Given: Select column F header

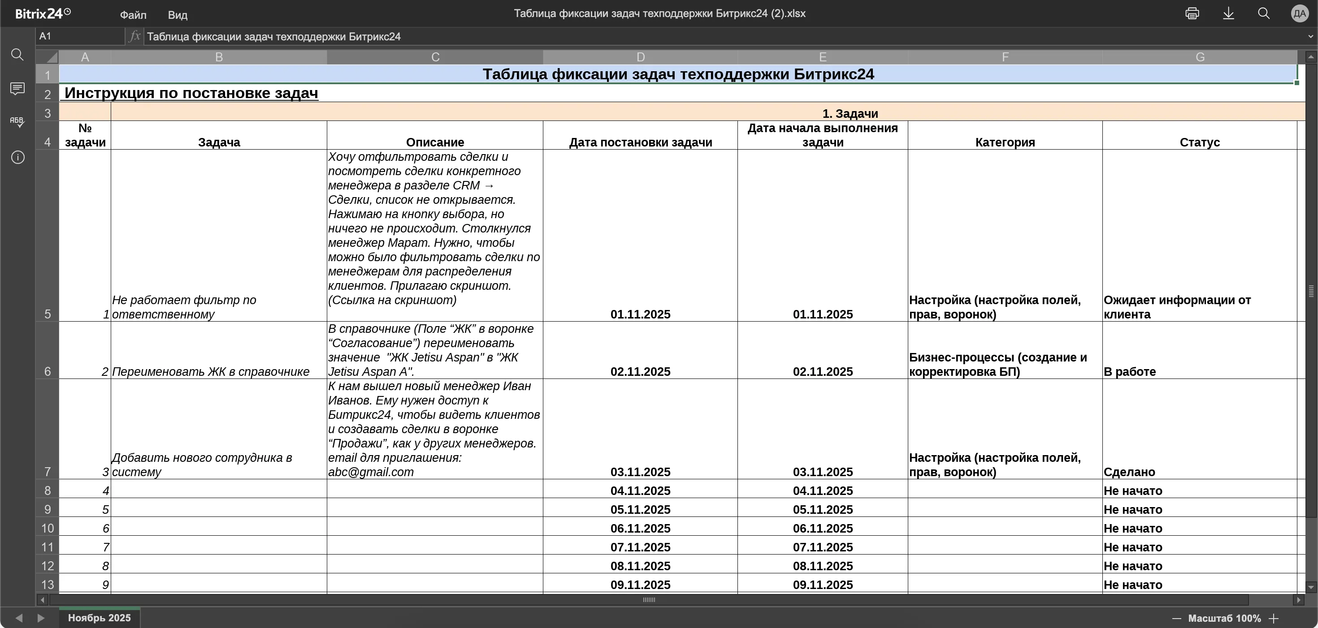Looking at the screenshot, I should tap(1006, 57).
